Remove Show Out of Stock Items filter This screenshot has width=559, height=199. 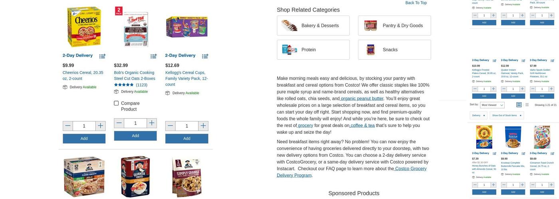point(520,115)
